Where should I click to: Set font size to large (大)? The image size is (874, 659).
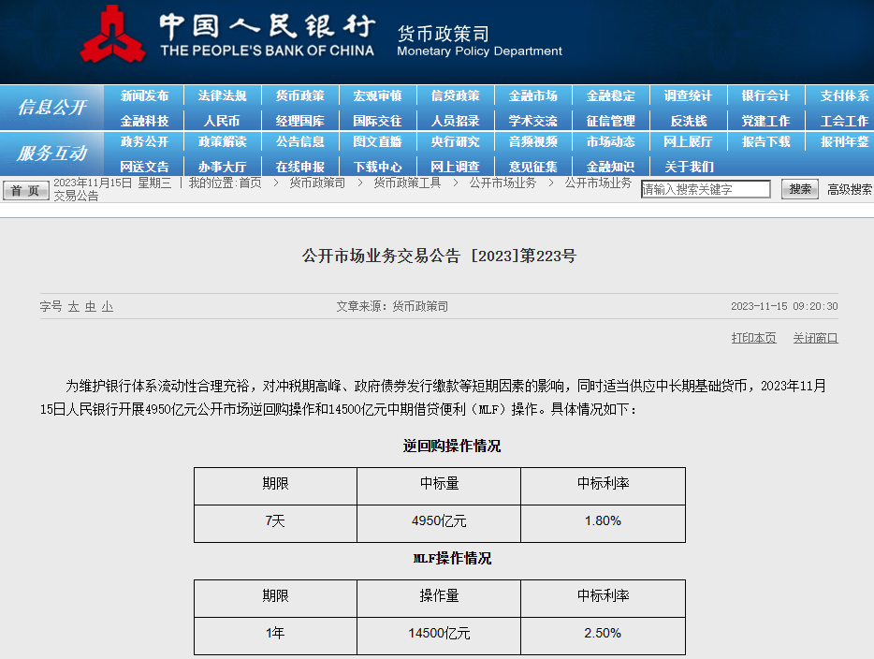coord(73,306)
